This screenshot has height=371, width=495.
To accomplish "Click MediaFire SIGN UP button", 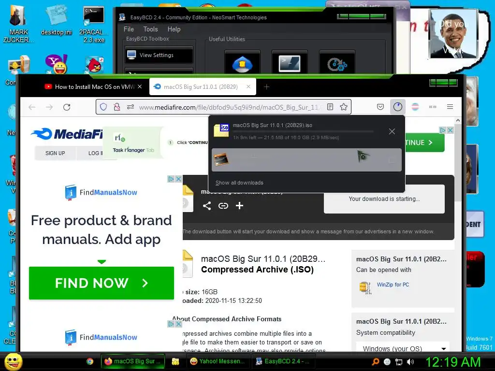I will point(55,153).
